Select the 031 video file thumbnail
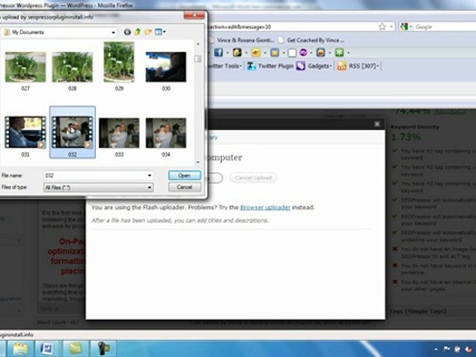The image size is (476, 357). (x=25, y=133)
